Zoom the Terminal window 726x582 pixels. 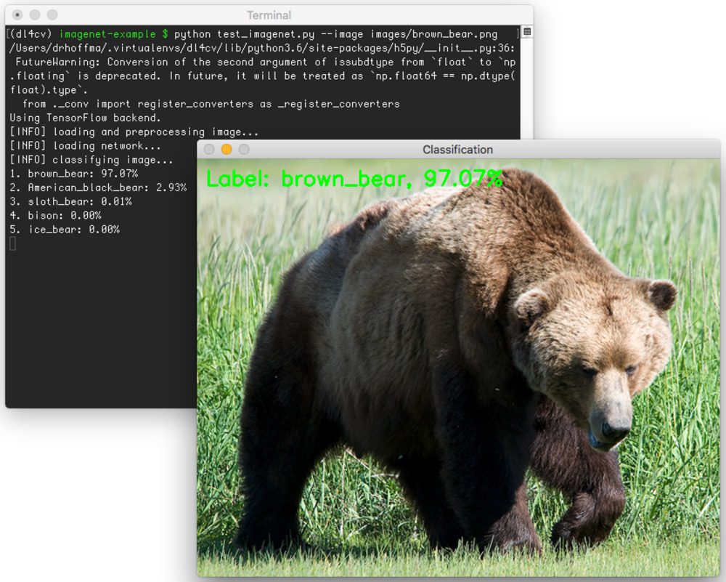click(x=52, y=15)
